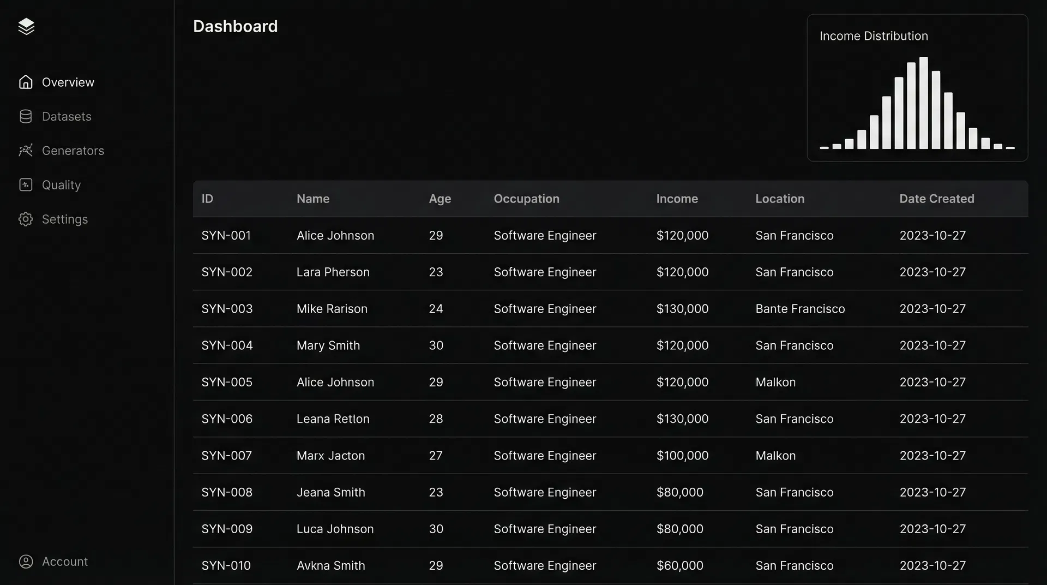Select the Date Created column header
This screenshot has width=1047, height=585.
point(937,199)
